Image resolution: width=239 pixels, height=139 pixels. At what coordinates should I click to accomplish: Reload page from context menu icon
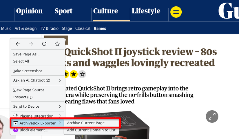tap(44, 44)
